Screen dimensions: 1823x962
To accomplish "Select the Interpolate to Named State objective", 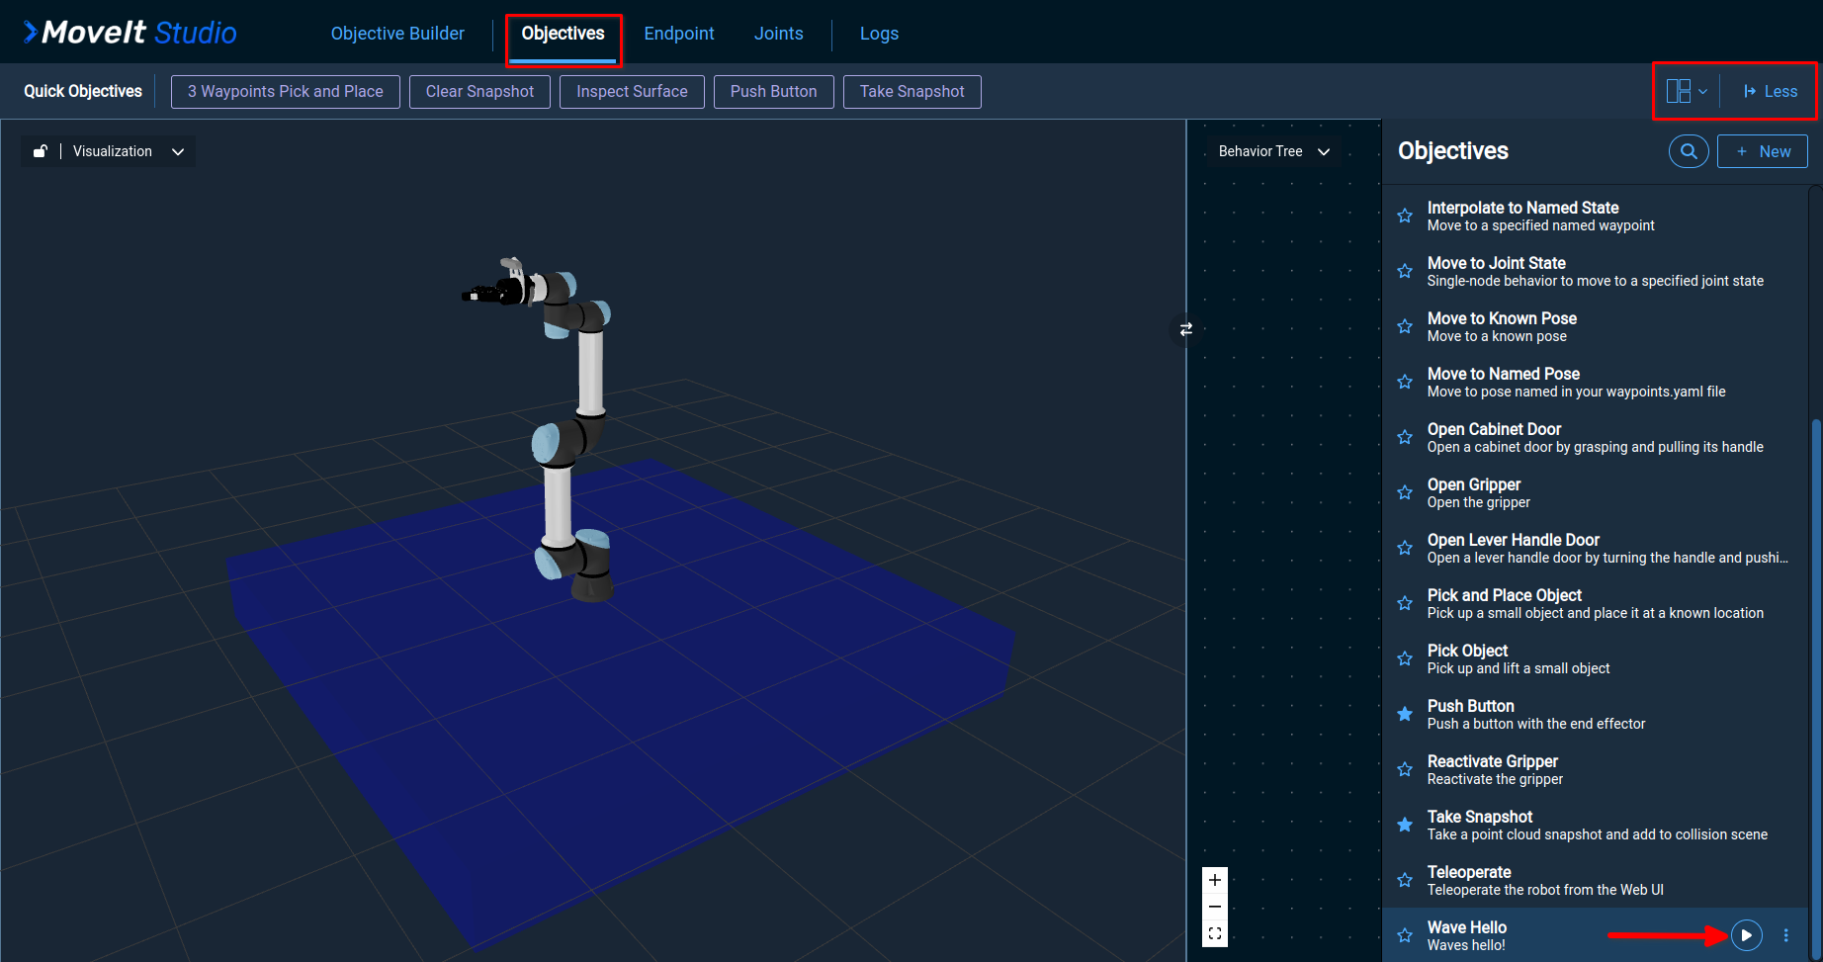I will point(1595,216).
